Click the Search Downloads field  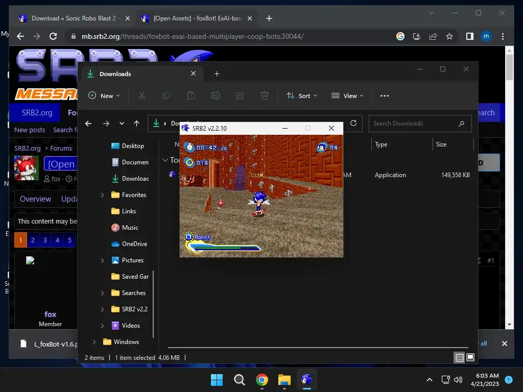[x=420, y=124]
